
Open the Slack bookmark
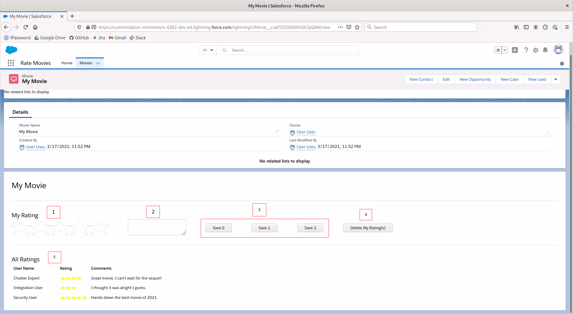pos(138,38)
